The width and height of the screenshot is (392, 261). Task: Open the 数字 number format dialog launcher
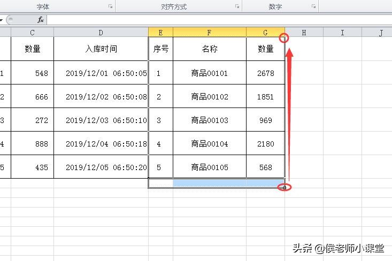click(313, 6)
